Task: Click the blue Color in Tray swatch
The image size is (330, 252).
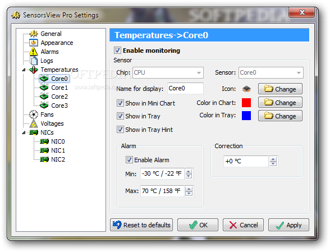Action: click(246, 116)
